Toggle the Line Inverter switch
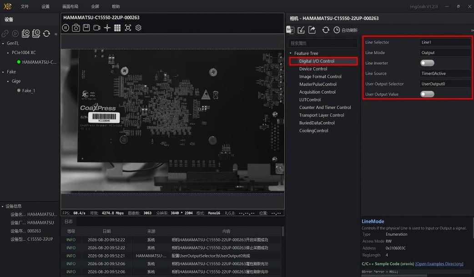 point(427,63)
